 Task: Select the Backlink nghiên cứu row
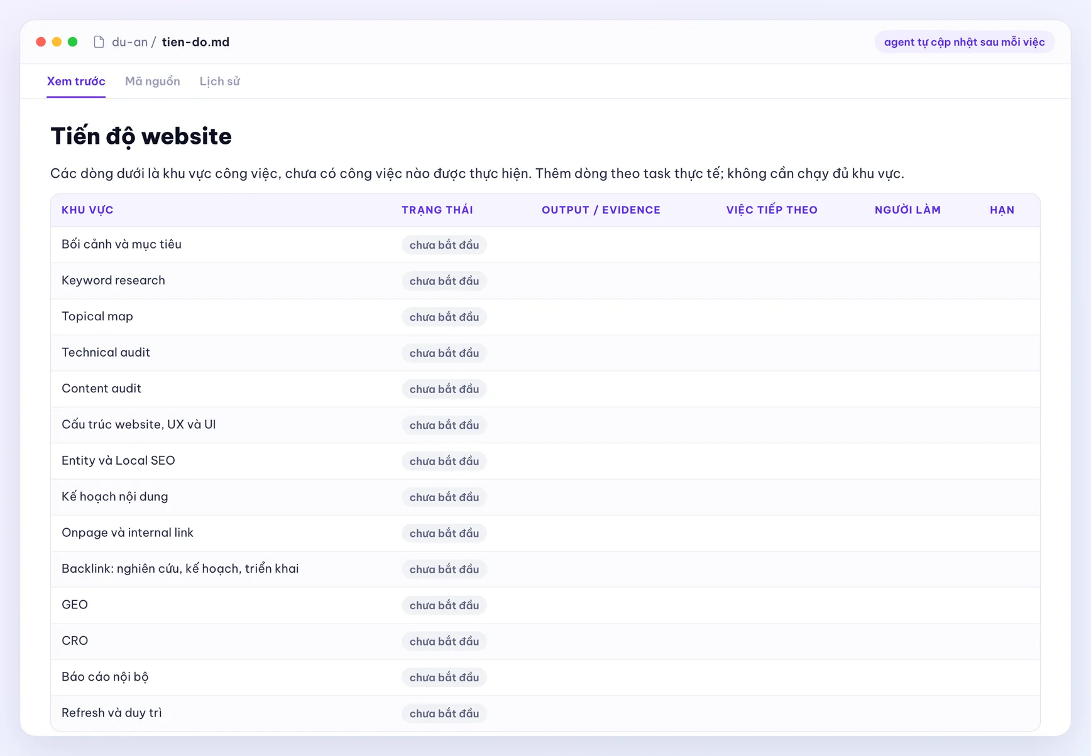coord(545,569)
